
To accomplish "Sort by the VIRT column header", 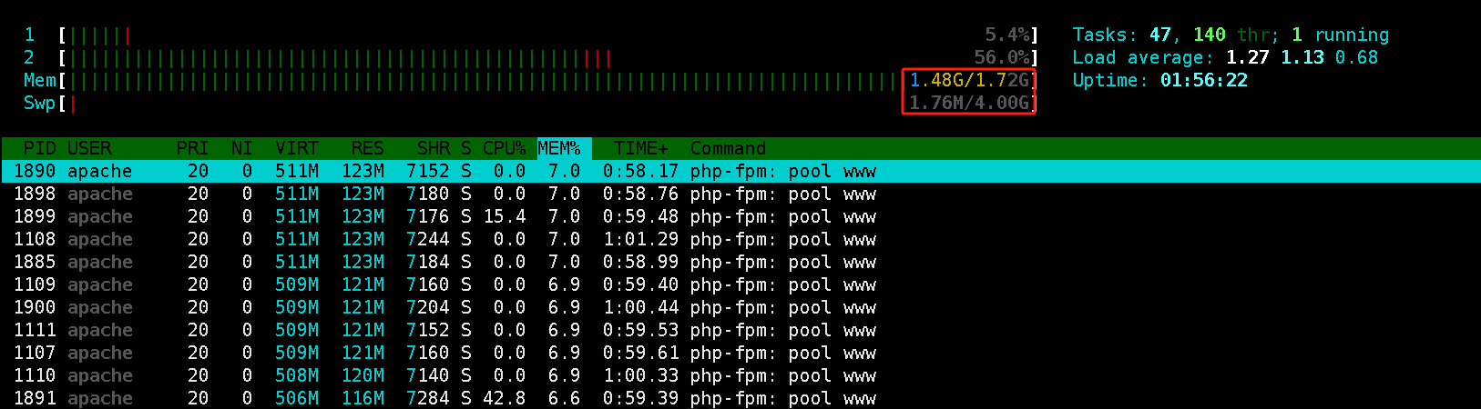I will coord(297,148).
